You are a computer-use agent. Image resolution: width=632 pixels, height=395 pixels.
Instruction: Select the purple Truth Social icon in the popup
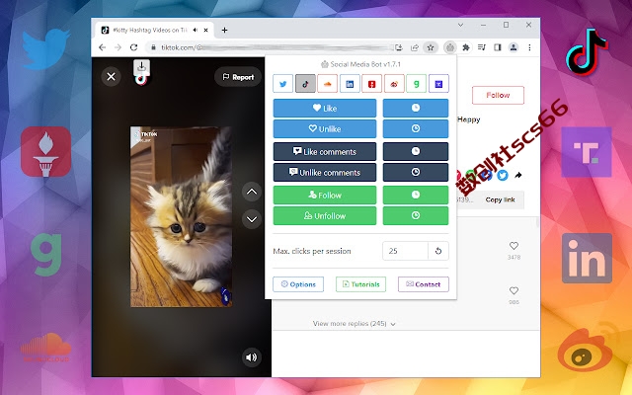(438, 84)
